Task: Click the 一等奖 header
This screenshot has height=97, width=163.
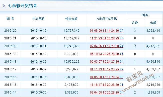Action: click(x=144, y=15)
